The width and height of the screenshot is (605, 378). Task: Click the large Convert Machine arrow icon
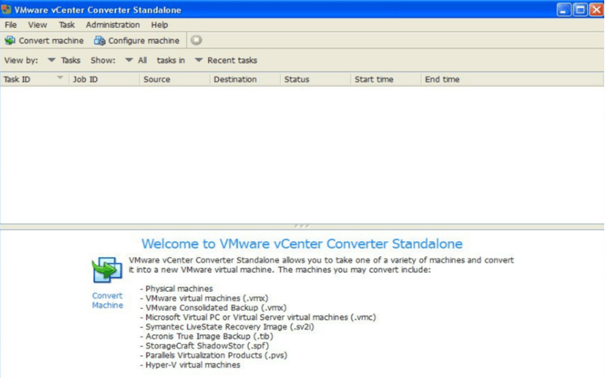tap(107, 270)
